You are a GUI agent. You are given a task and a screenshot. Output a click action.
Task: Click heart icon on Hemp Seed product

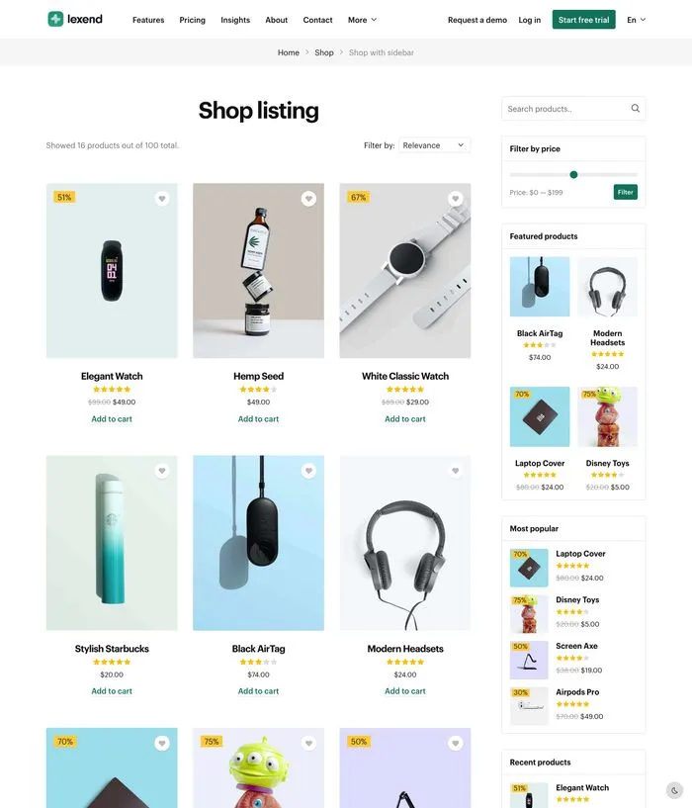pyautogui.click(x=308, y=199)
